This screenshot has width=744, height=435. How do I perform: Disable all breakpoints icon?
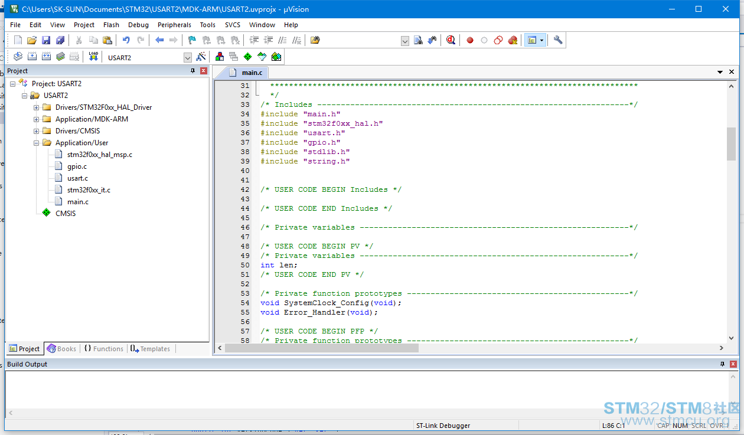(x=498, y=40)
